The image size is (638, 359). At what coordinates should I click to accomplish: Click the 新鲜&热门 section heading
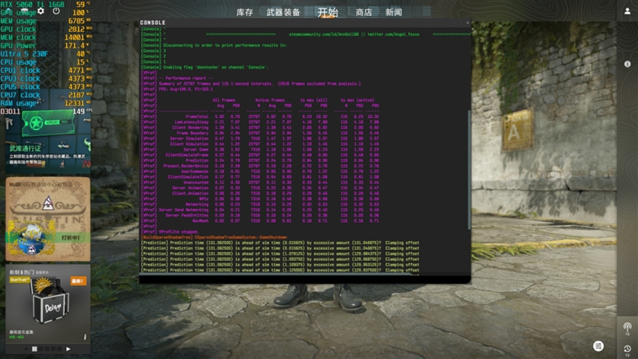pyautogui.click(x=22, y=272)
